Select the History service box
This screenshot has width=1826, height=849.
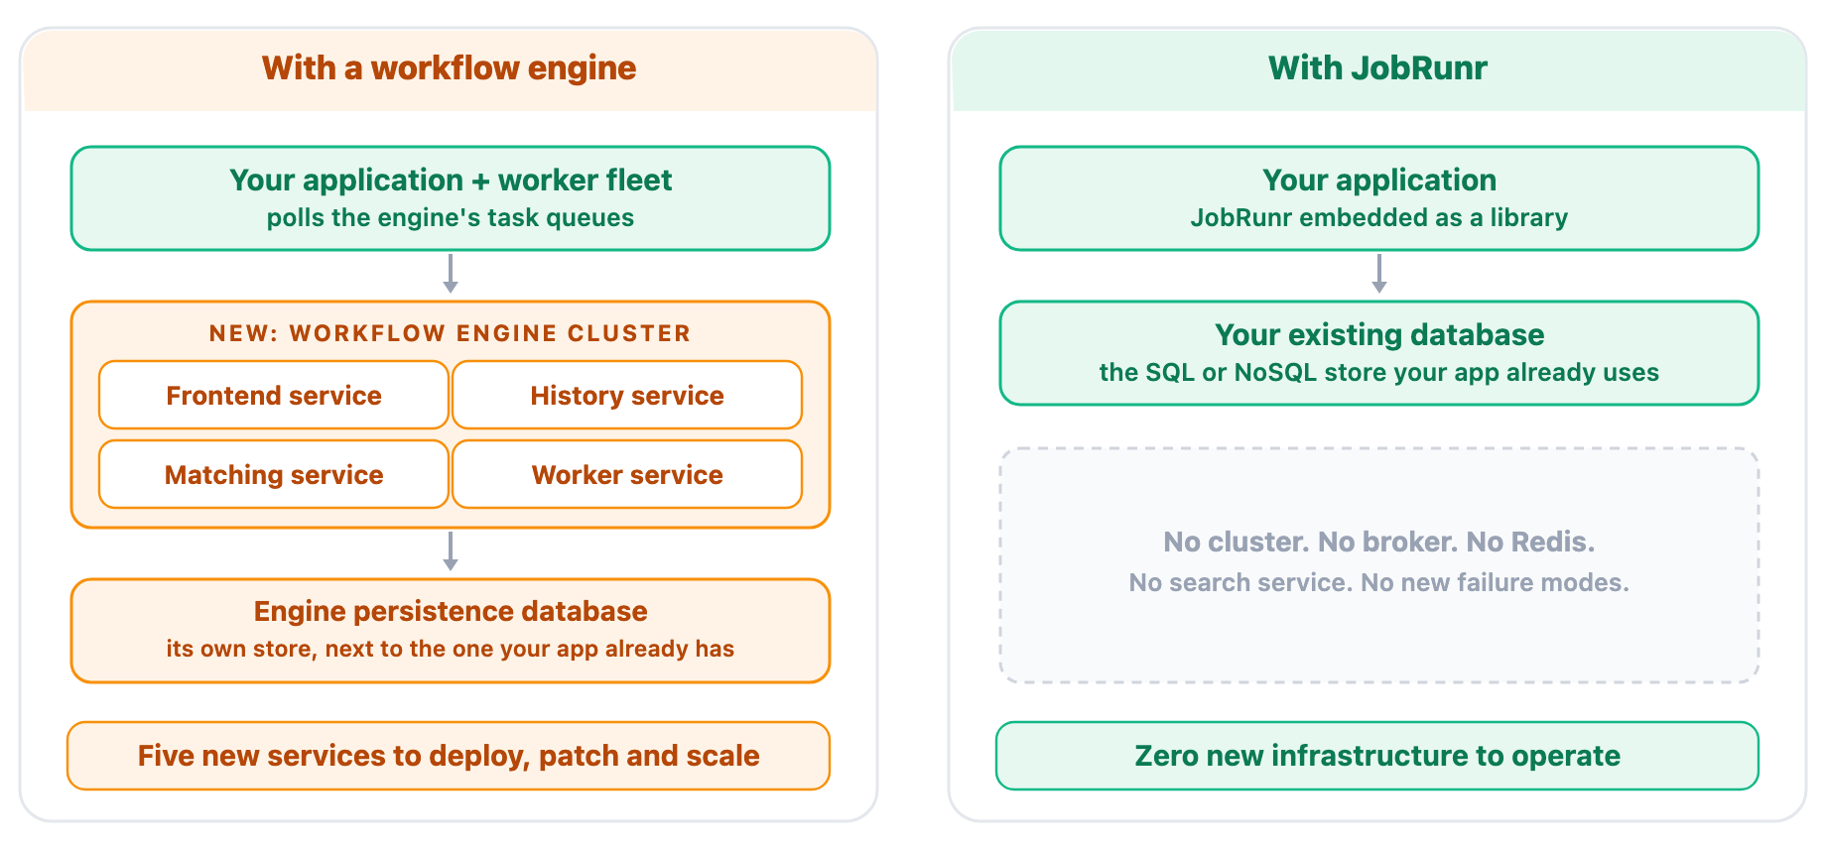click(627, 395)
